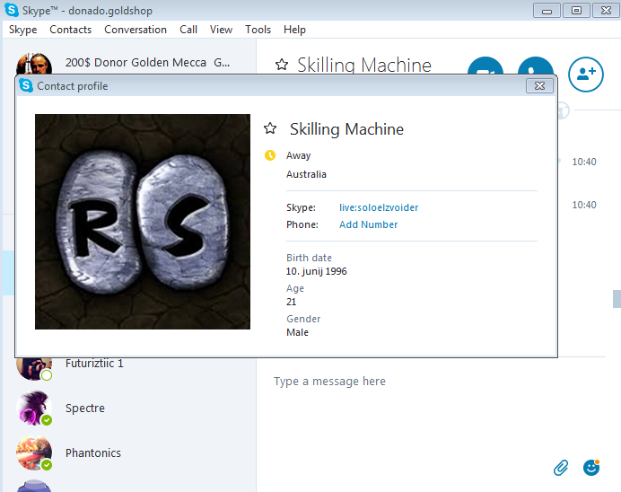
Task: Click the Australia location text
Action: coord(306,174)
